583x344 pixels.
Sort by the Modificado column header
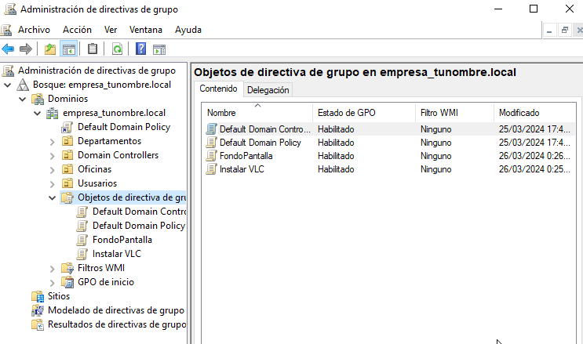click(535, 113)
